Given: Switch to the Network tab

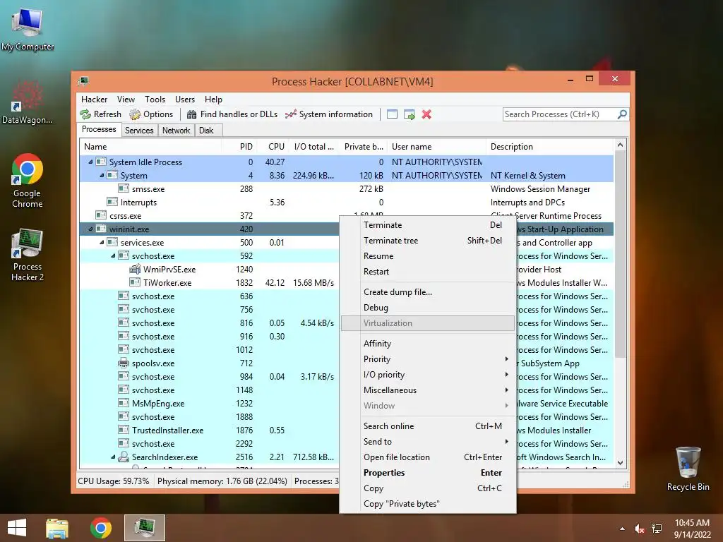Looking at the screenshot, I should pos(176,131).
